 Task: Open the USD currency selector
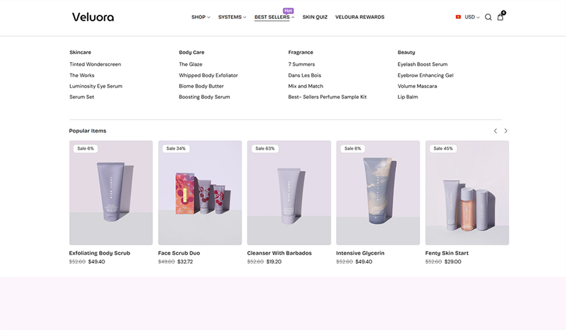coord(472,17)
